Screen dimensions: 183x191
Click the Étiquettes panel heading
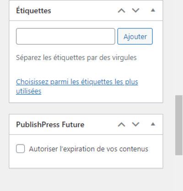pos(33,11)
